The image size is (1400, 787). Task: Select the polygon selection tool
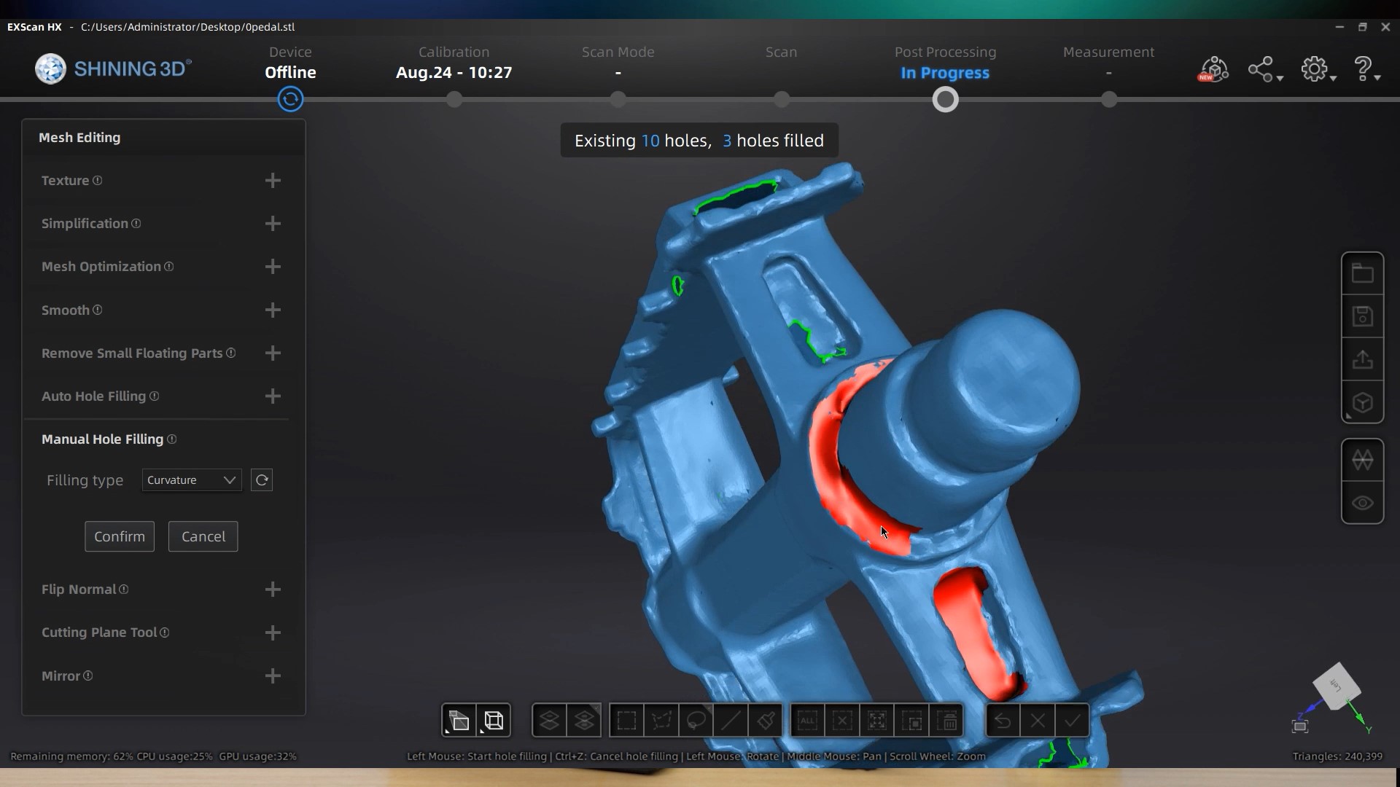(661, 720)
